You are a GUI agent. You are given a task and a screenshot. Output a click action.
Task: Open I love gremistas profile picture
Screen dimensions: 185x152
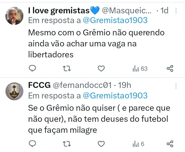(14, 16)
